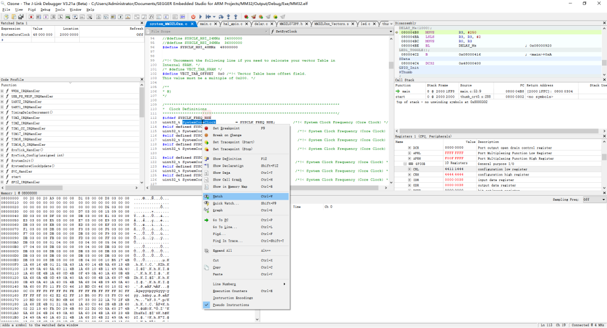Viewport: 607px width, 328px height.
Task: Click the Reset program toolbar icon
Action: tap(209, 17)
